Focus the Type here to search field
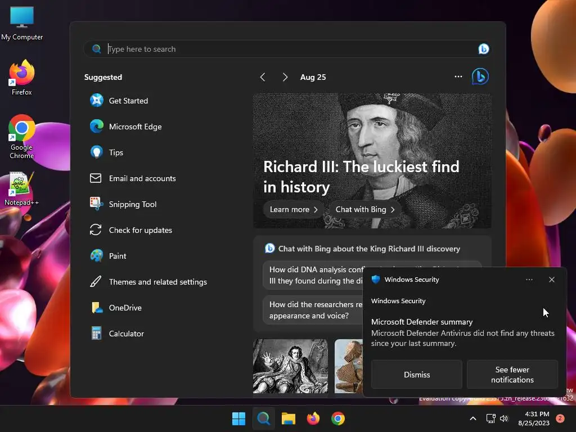The image size is (576, 432). 286,49
